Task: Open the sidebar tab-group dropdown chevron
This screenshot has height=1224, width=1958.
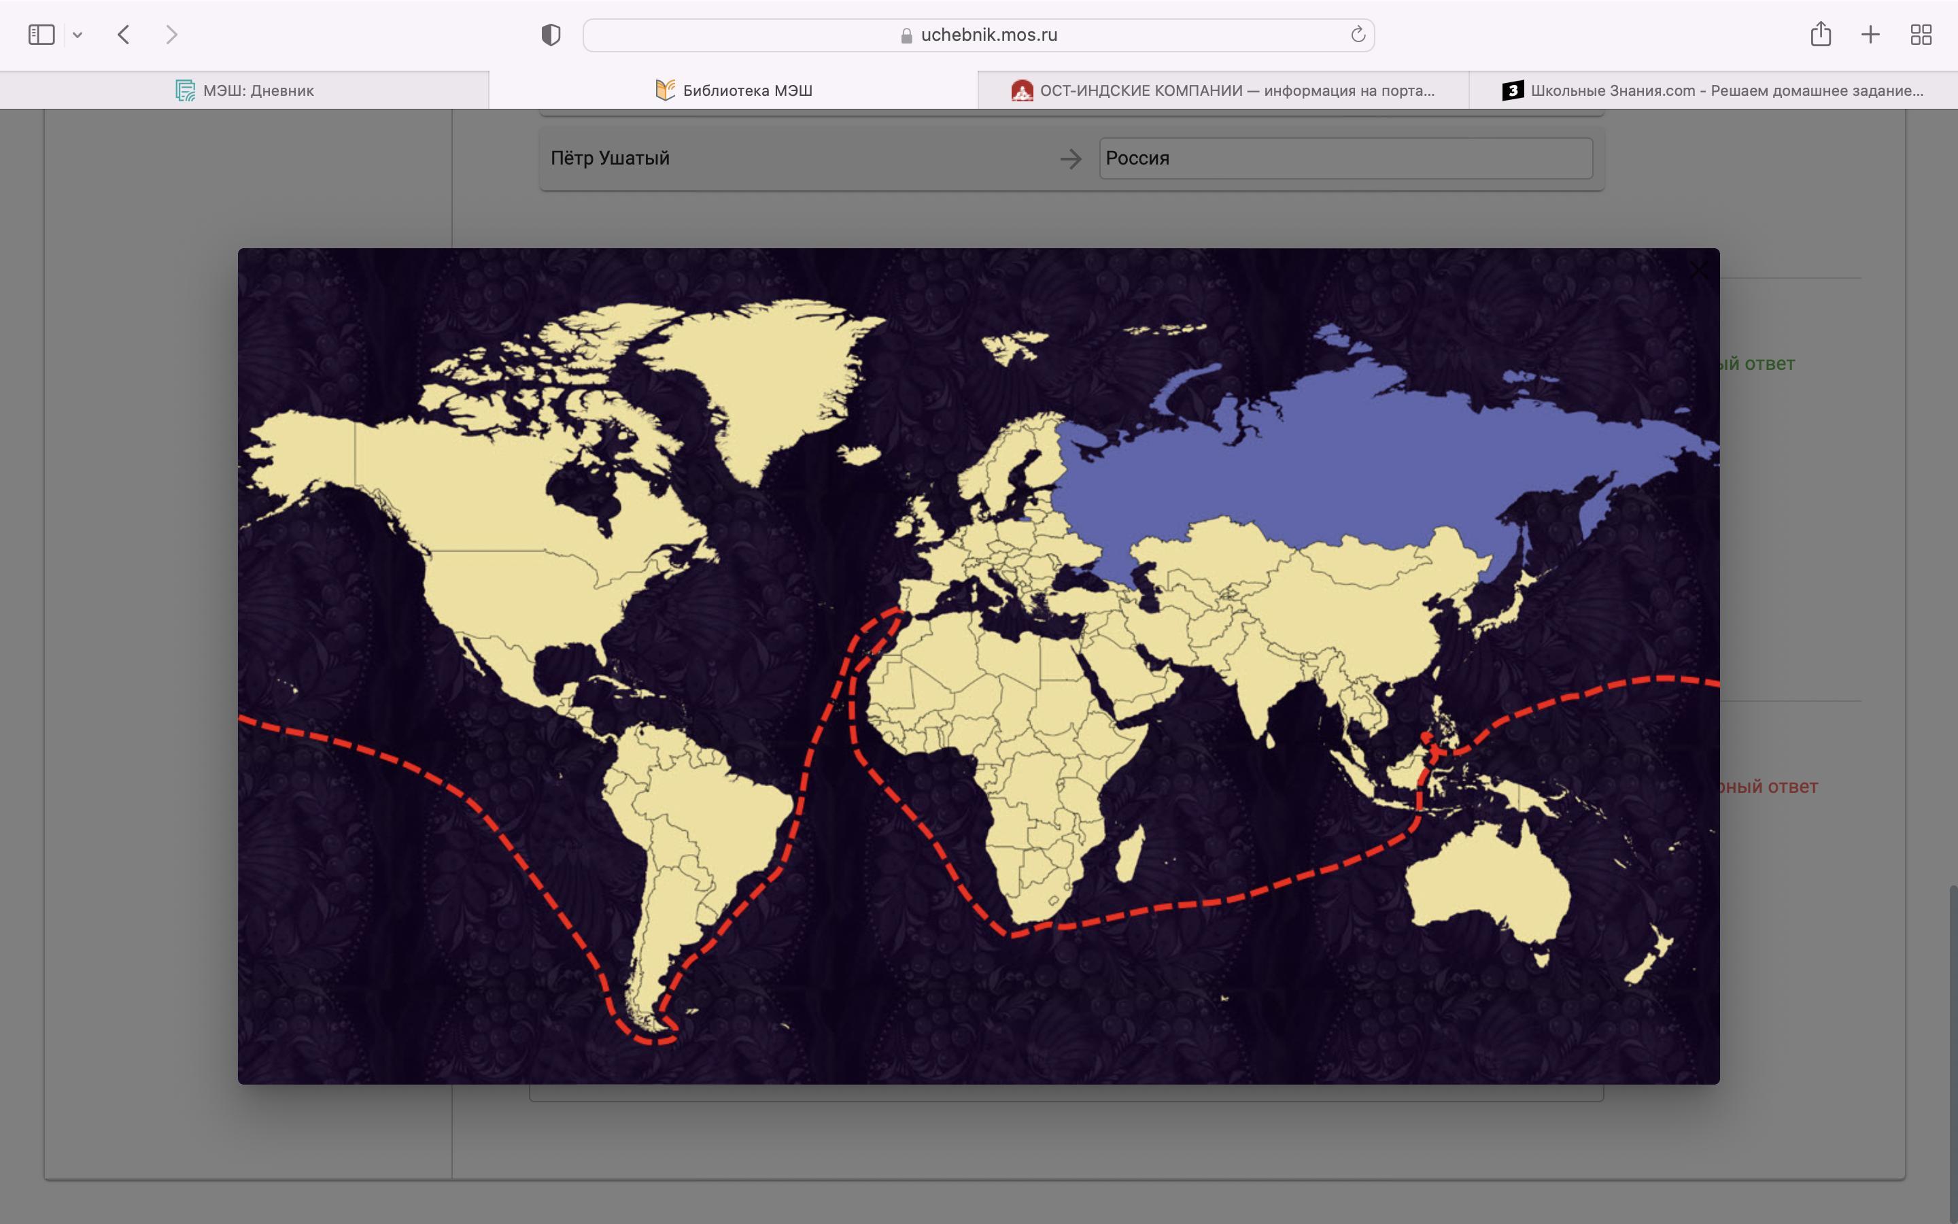Action: tap(78, 35)
